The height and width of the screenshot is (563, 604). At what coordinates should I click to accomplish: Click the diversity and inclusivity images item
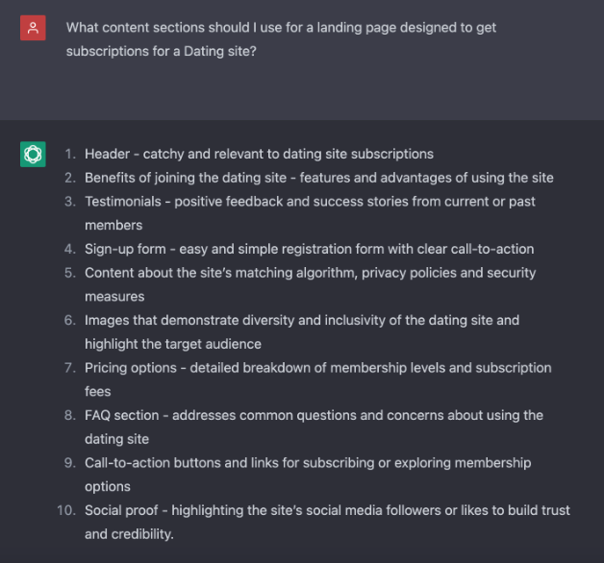click(302, 332)
